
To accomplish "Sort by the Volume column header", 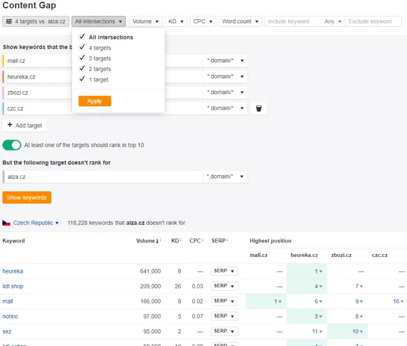I will pos(145,241).
